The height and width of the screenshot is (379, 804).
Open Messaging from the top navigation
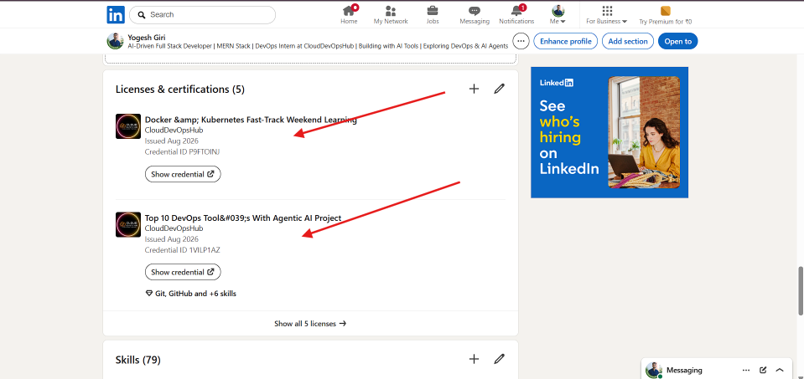[475, 14]
